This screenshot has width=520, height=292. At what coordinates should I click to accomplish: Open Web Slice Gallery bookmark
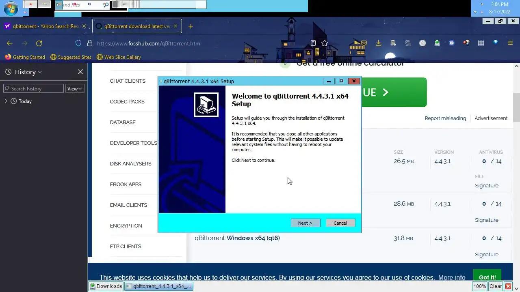pyautogui.click(x=118, y=57)
